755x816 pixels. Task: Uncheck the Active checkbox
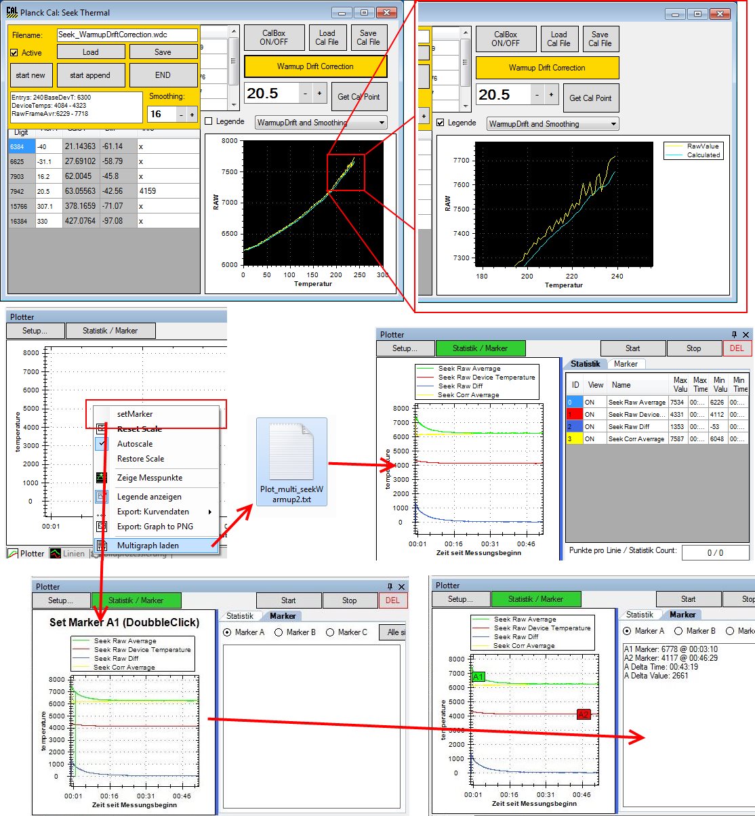point(14,53)
